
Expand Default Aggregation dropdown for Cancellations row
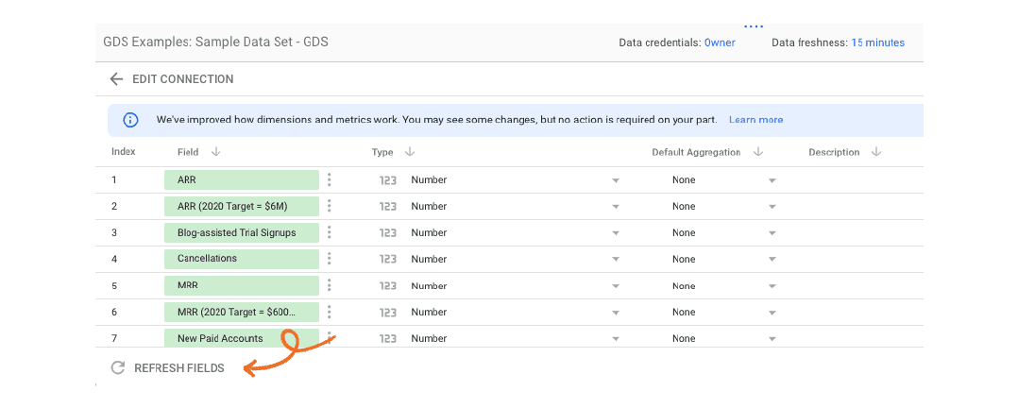[x=772, y=260]
